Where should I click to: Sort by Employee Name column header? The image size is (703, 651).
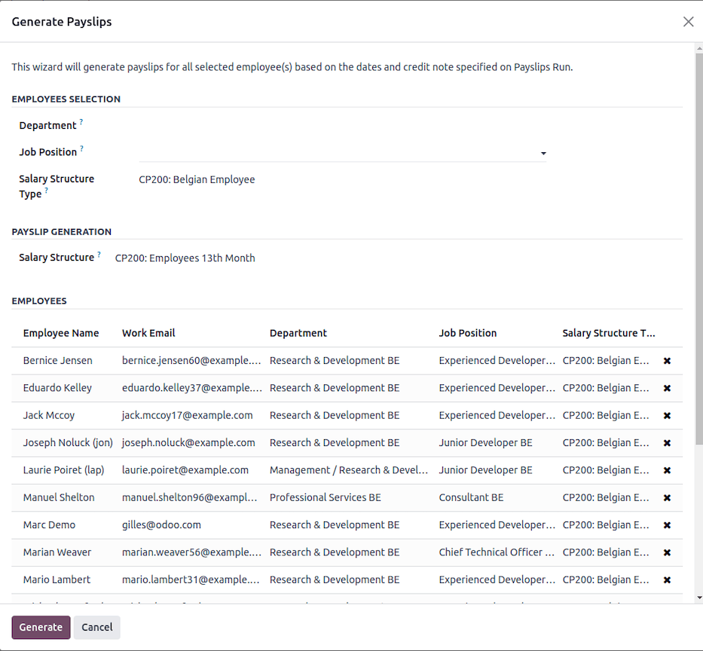click(61, 333)
